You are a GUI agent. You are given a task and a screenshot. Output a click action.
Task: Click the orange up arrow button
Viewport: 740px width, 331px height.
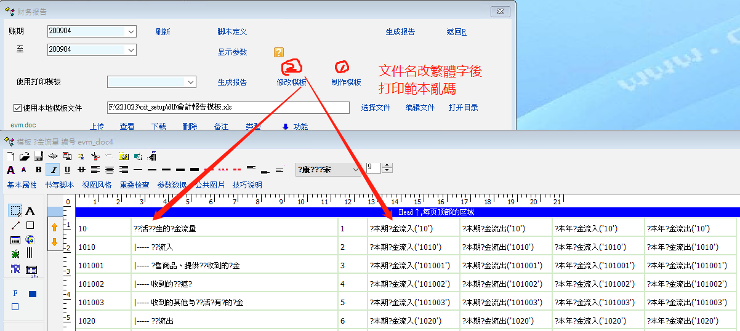pos(54,227)
